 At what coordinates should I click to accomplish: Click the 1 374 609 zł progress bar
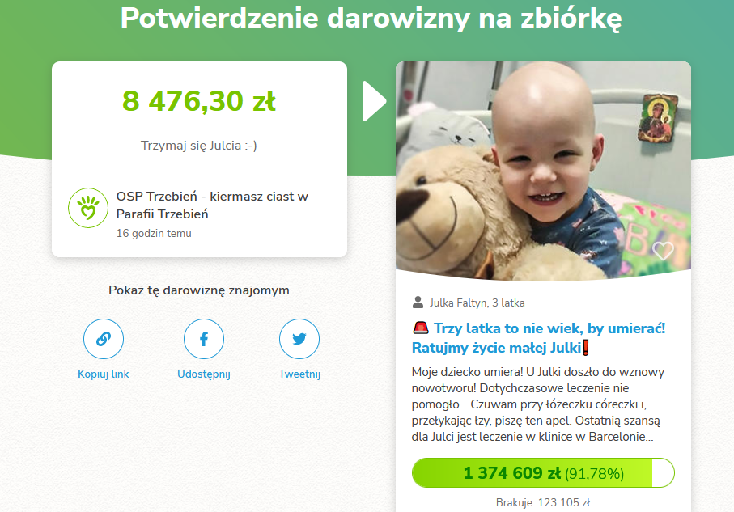543,472
